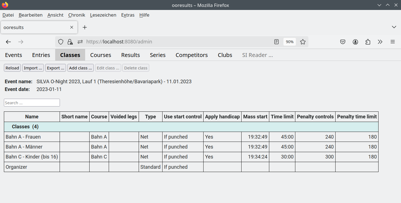Bookmark this page with the star
Screen dimensions: 401x203
pyautogui.click(x=303, y=42)
